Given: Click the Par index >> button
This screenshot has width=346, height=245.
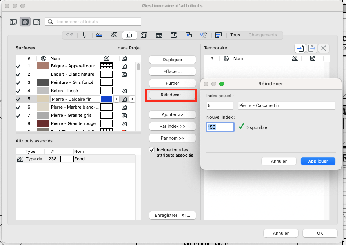Looking at the screenshot, I should coord(173,126).
